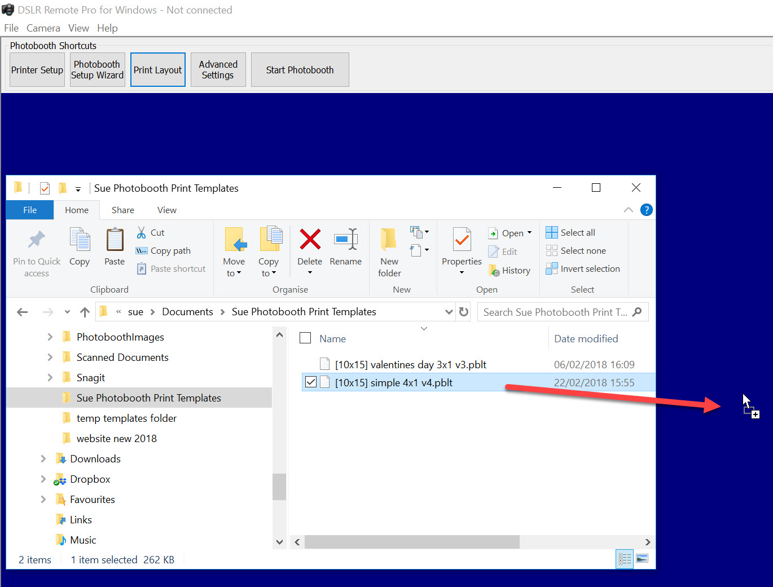
Task: Open the address bar history dropdown
Action: (x=449, y=312)
